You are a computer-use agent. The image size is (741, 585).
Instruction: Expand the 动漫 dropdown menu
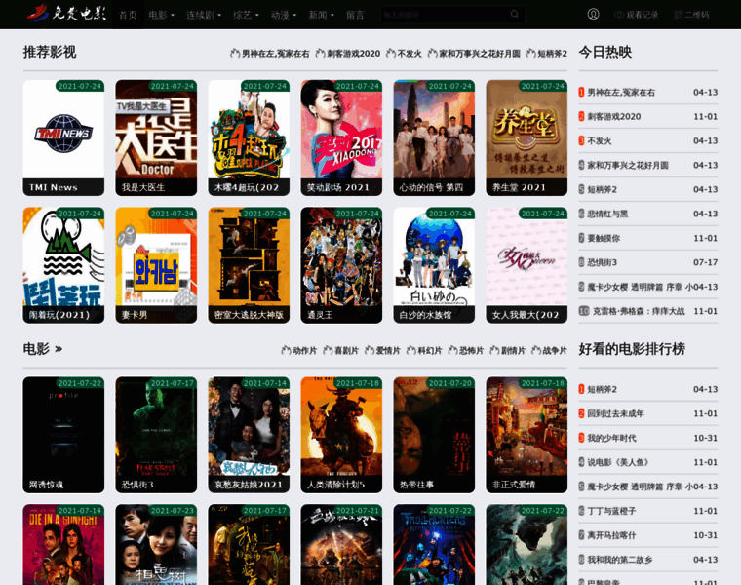pyautogui.click(x=284, y=15)
